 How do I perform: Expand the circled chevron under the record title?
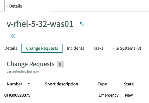click(13, 36)
